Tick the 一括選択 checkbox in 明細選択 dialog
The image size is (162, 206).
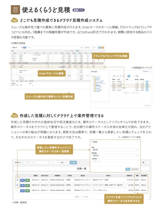(x=134, y=76)
